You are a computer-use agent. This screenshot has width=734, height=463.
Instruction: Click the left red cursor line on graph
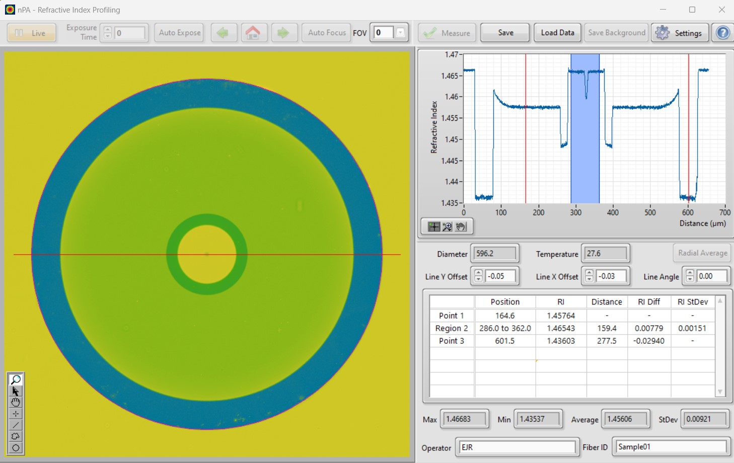[x=526, y=128]
